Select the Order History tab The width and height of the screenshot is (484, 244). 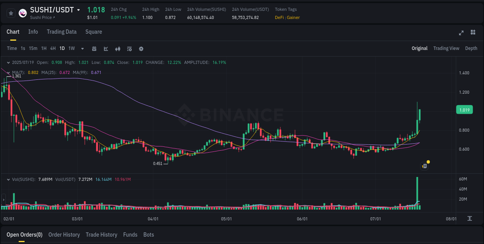click(64, 235)
